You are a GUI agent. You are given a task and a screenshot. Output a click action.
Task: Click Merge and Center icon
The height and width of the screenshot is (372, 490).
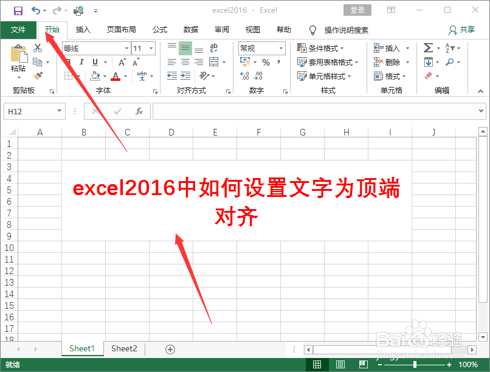tap(214, 62)
